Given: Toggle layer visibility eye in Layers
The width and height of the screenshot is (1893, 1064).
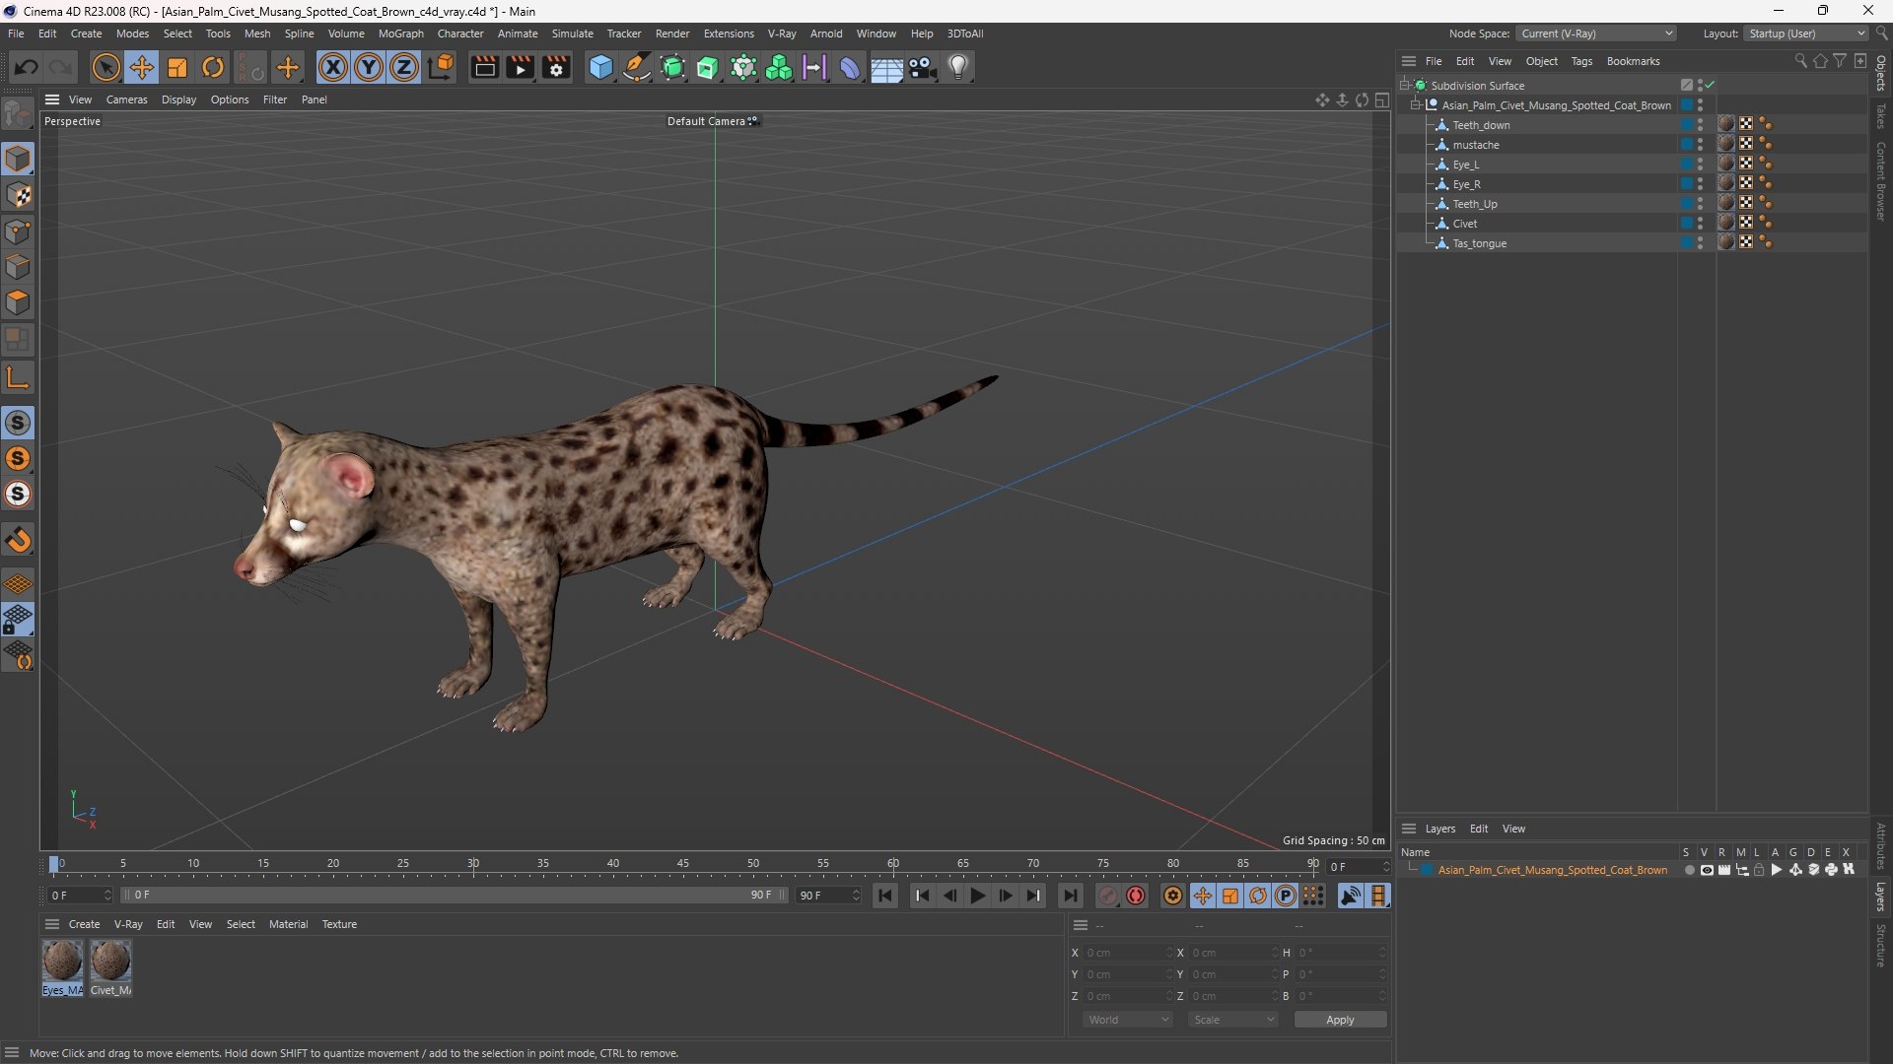Looking at the screenshot, I should [1707, 870].
